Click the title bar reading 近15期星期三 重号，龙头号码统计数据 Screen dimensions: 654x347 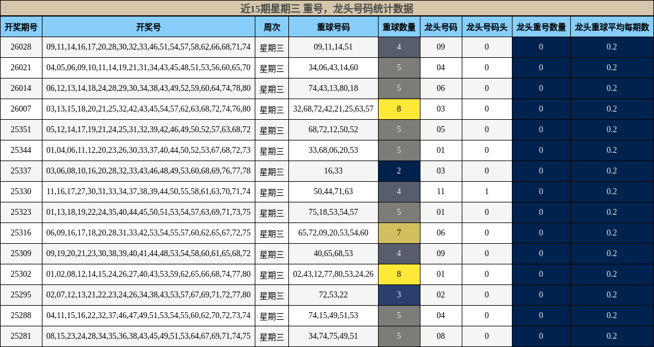coord(327,8)
